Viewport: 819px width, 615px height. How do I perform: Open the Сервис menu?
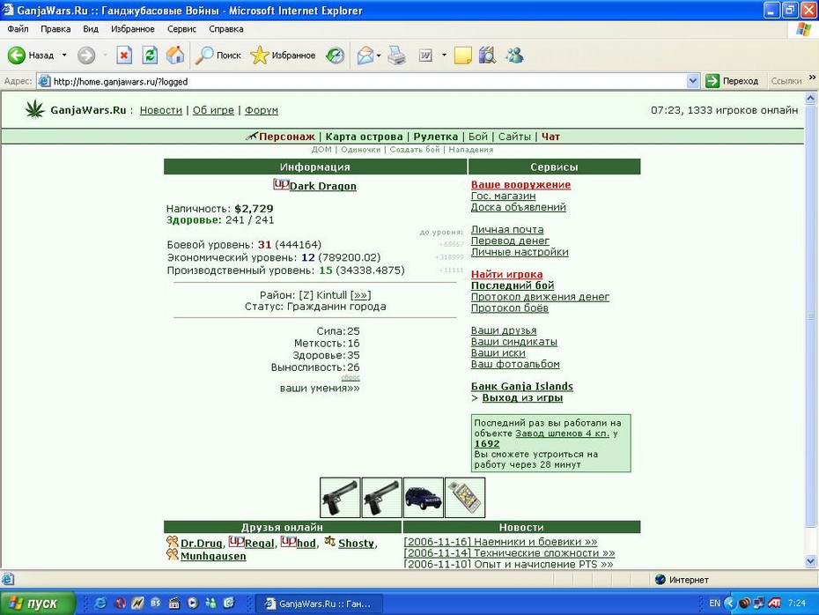pos(181,29)
